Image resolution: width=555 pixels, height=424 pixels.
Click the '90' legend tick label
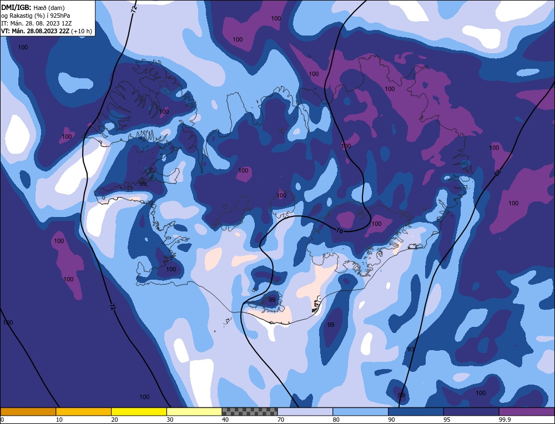point(391,420)
